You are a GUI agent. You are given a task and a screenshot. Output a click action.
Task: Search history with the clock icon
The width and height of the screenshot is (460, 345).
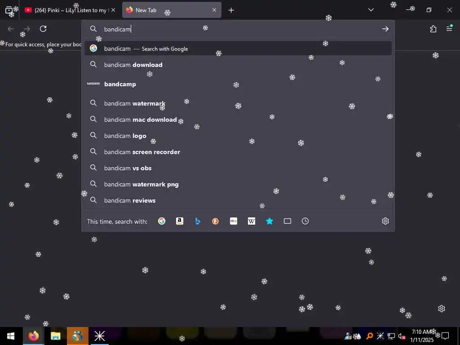click(x=305, y=221)
